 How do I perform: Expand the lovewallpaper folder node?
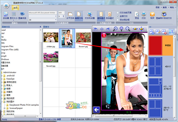(x=5, y=108)
